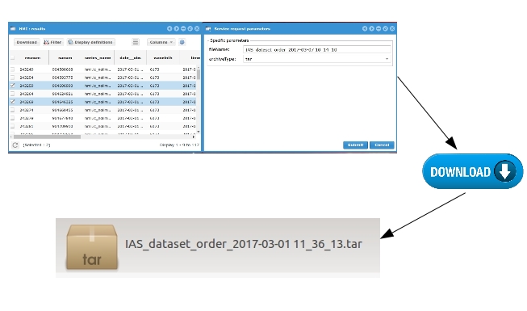
Task: Click the Filter button in results toolbar
Action: click(52, 42)
